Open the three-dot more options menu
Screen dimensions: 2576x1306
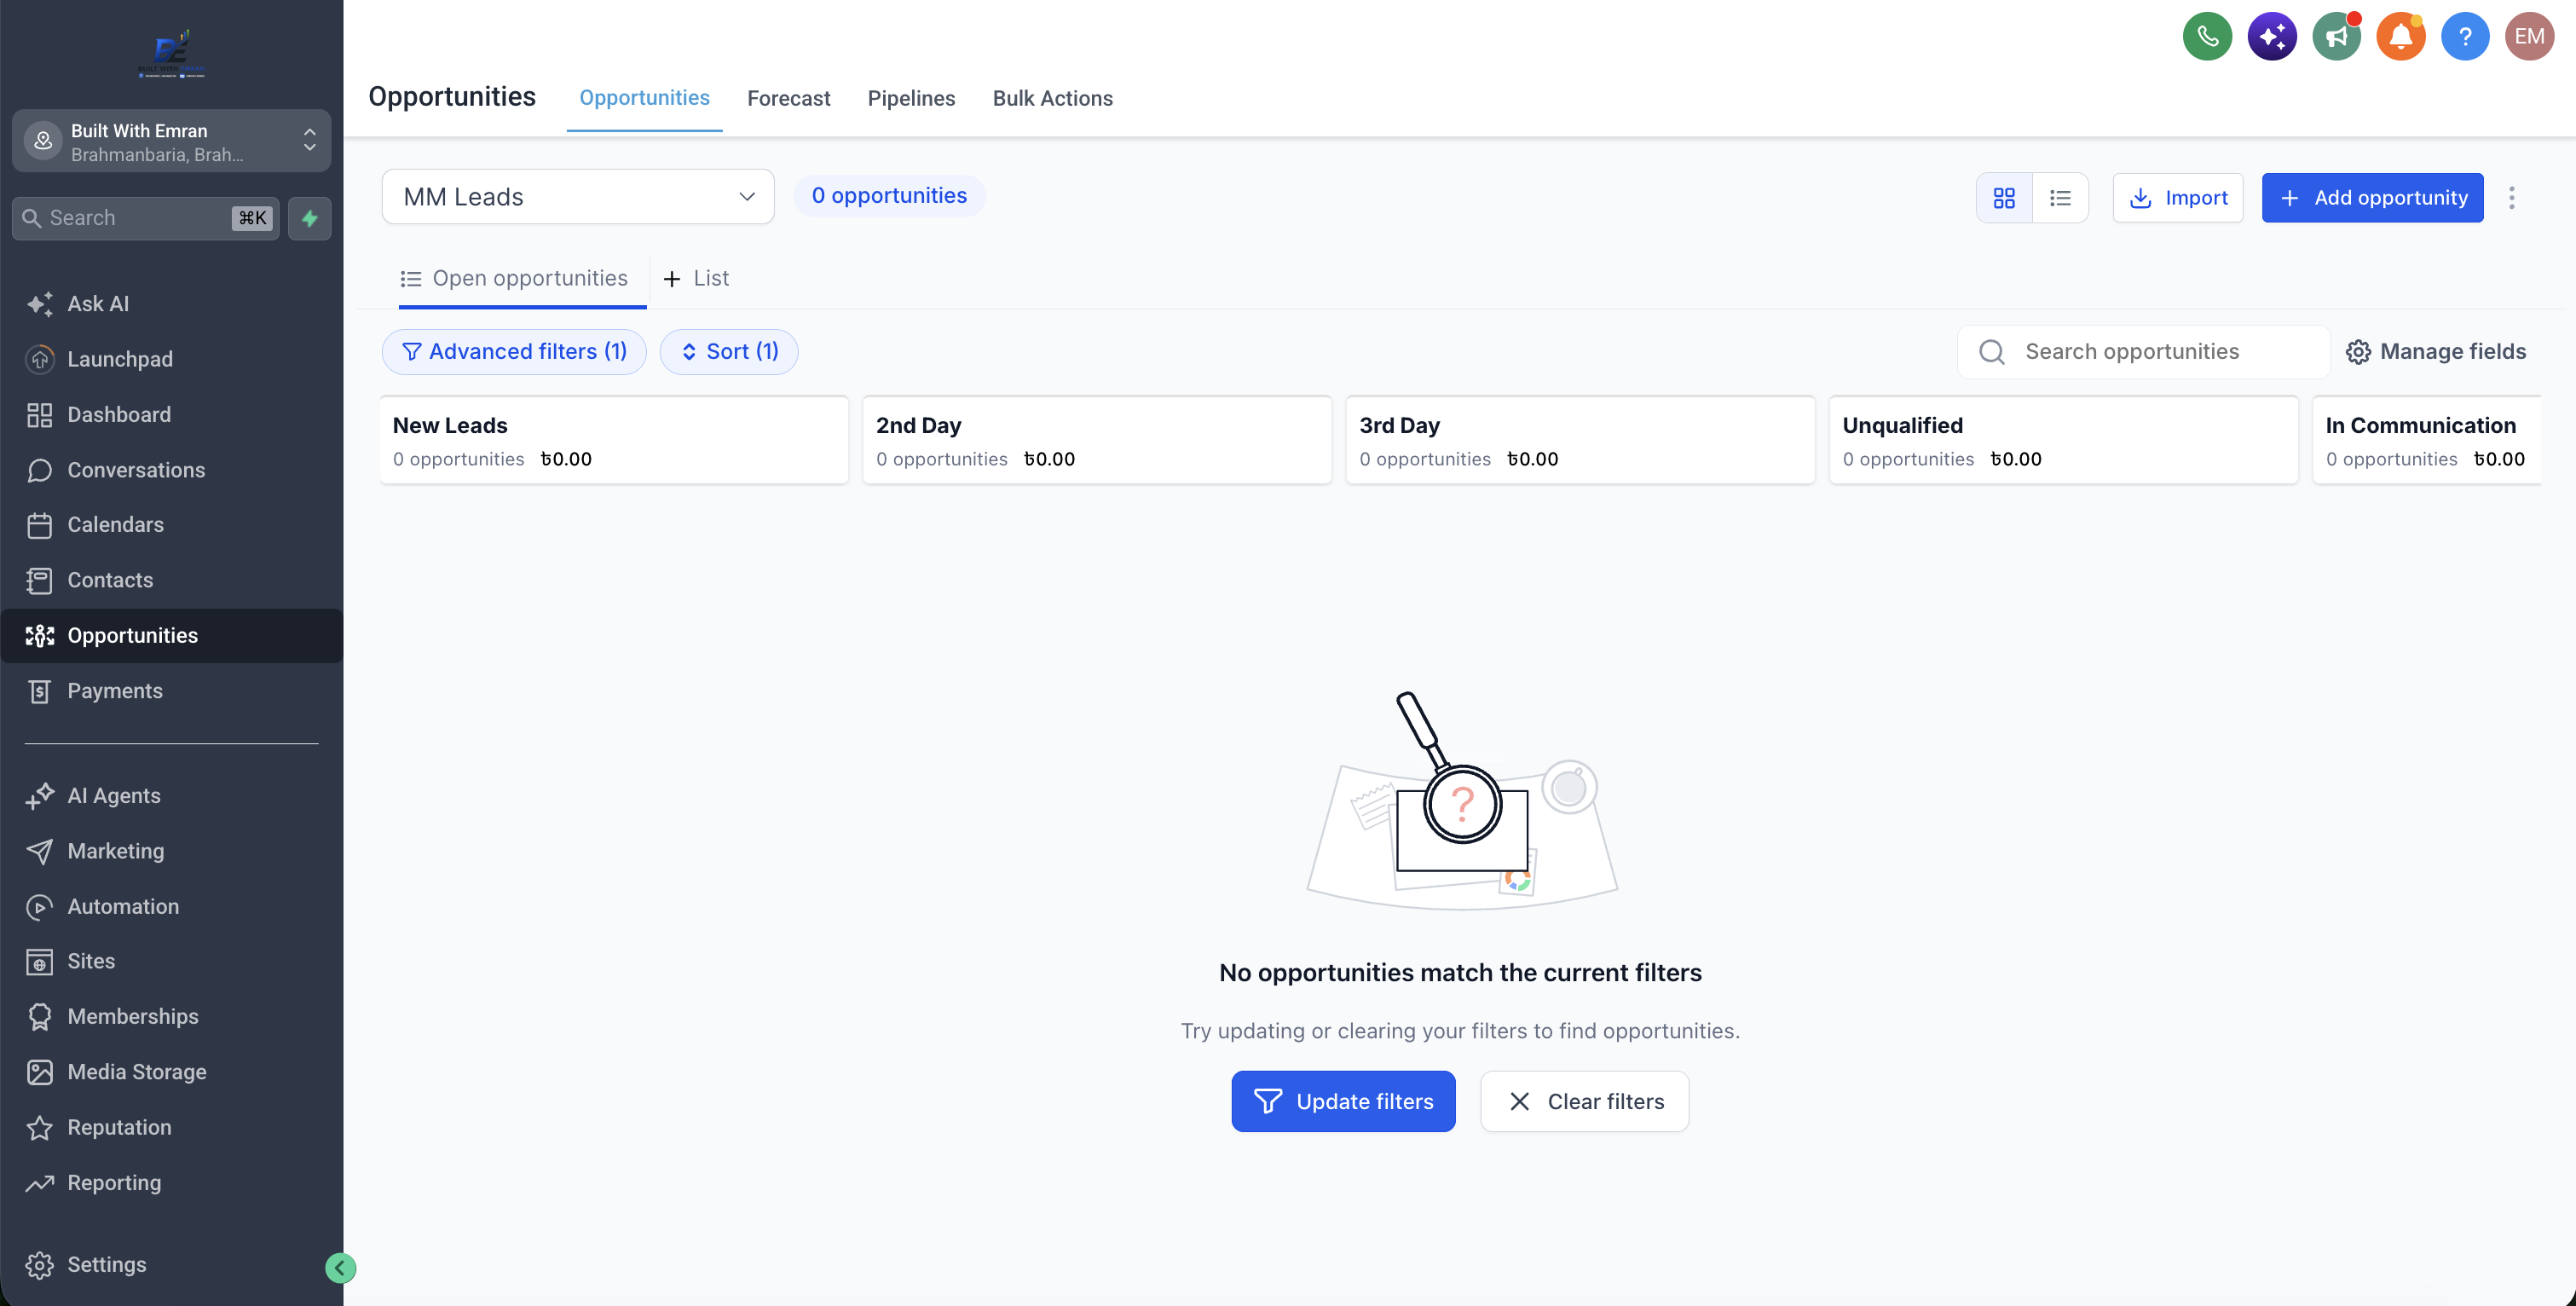(x=2511, y=198)
